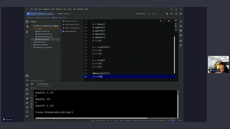Open the AI assistant icon below bell

point(181,26)
